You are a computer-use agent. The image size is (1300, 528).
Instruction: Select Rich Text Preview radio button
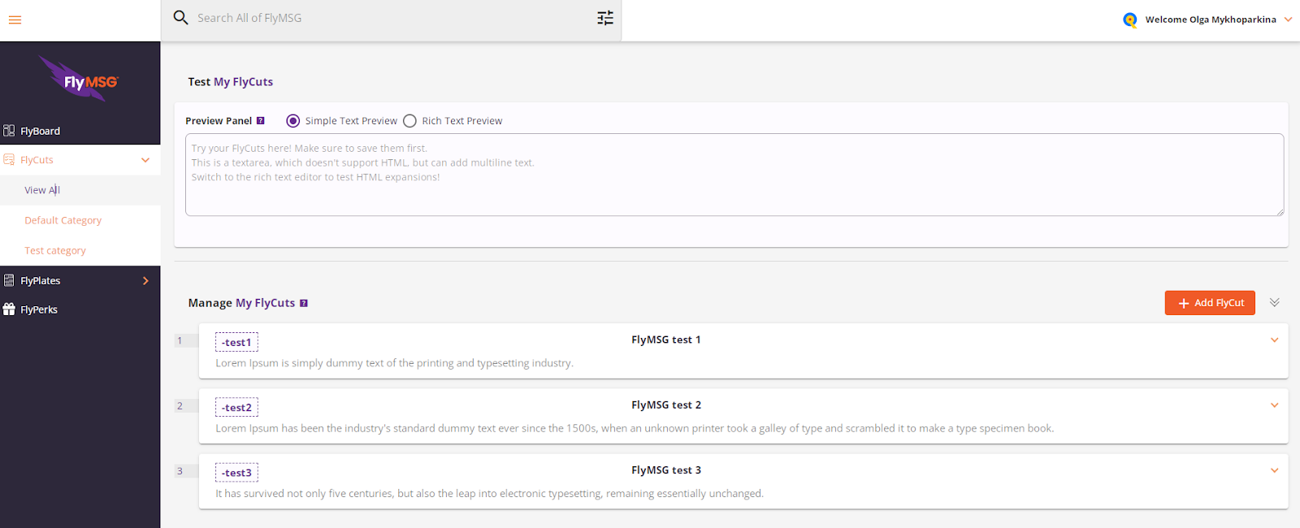coord(410,121)
